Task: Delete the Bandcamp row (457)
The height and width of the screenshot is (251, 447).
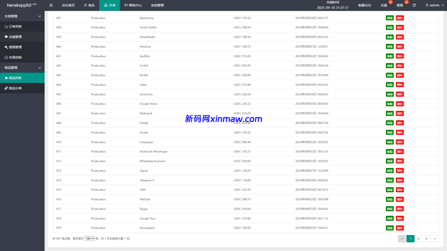Action: pyautogui.click(x=400, y=18)
